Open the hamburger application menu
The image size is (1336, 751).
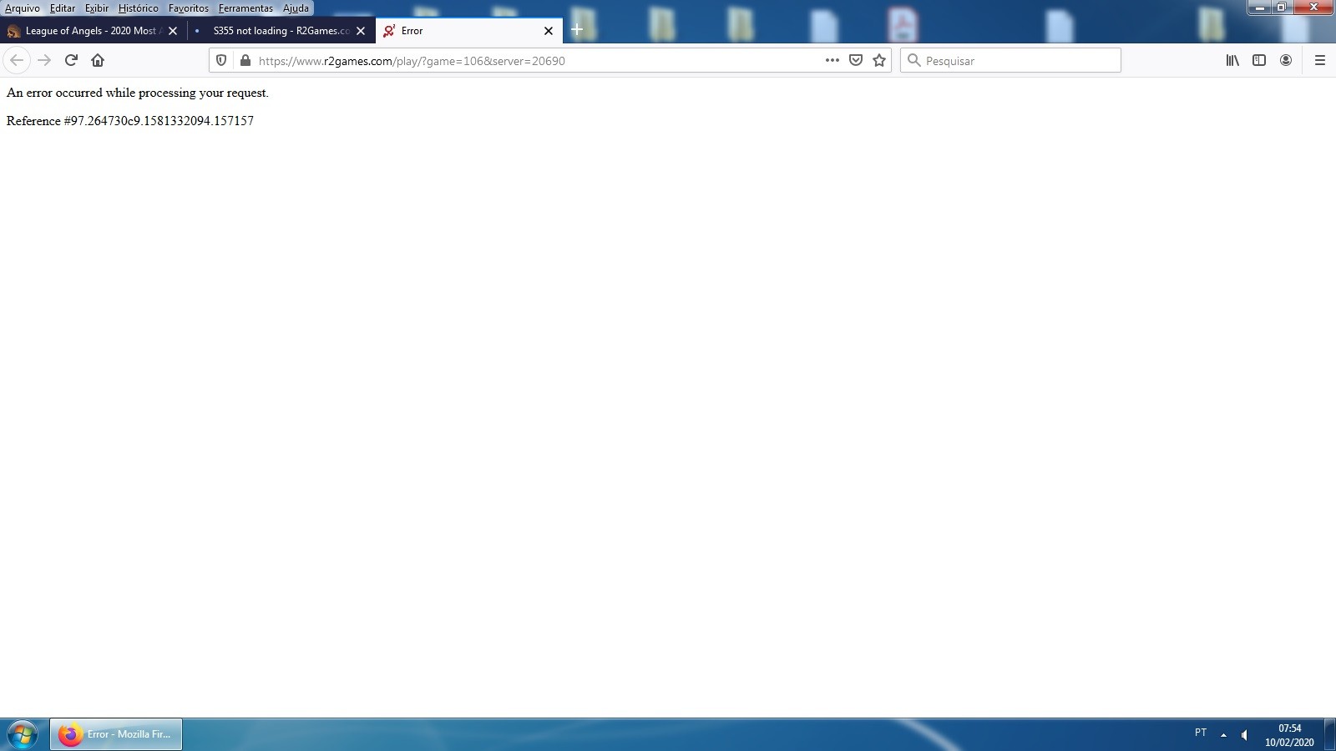[x=1320, y=60]
